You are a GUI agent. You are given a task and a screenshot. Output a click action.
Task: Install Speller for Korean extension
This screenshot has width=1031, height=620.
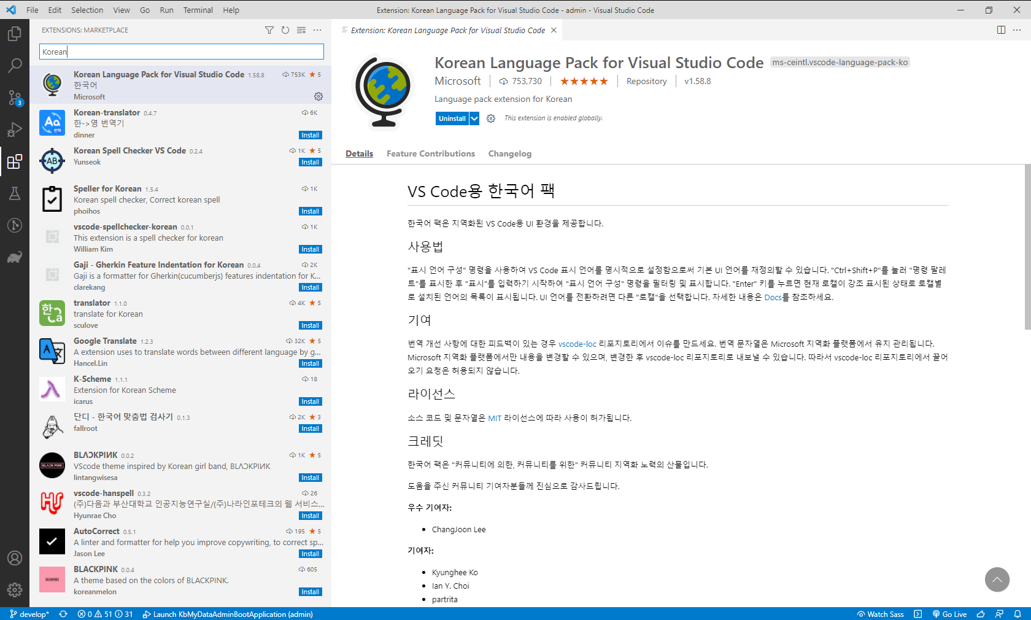[310, 211]
